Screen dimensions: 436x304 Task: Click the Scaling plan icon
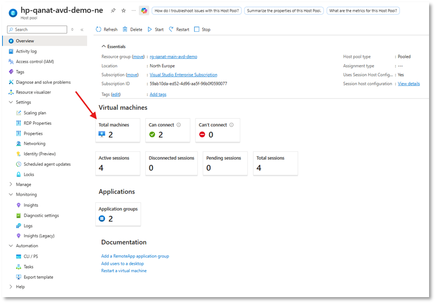coord(19,113)
